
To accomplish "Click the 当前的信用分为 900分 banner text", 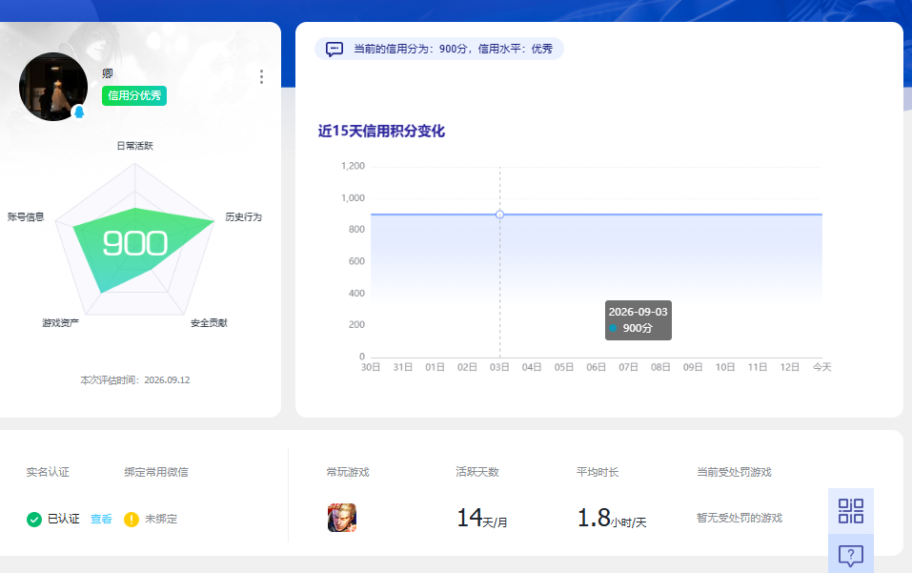I will [x=453, y=49].
